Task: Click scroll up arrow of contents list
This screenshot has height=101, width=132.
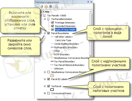Action: pos(91,12)
